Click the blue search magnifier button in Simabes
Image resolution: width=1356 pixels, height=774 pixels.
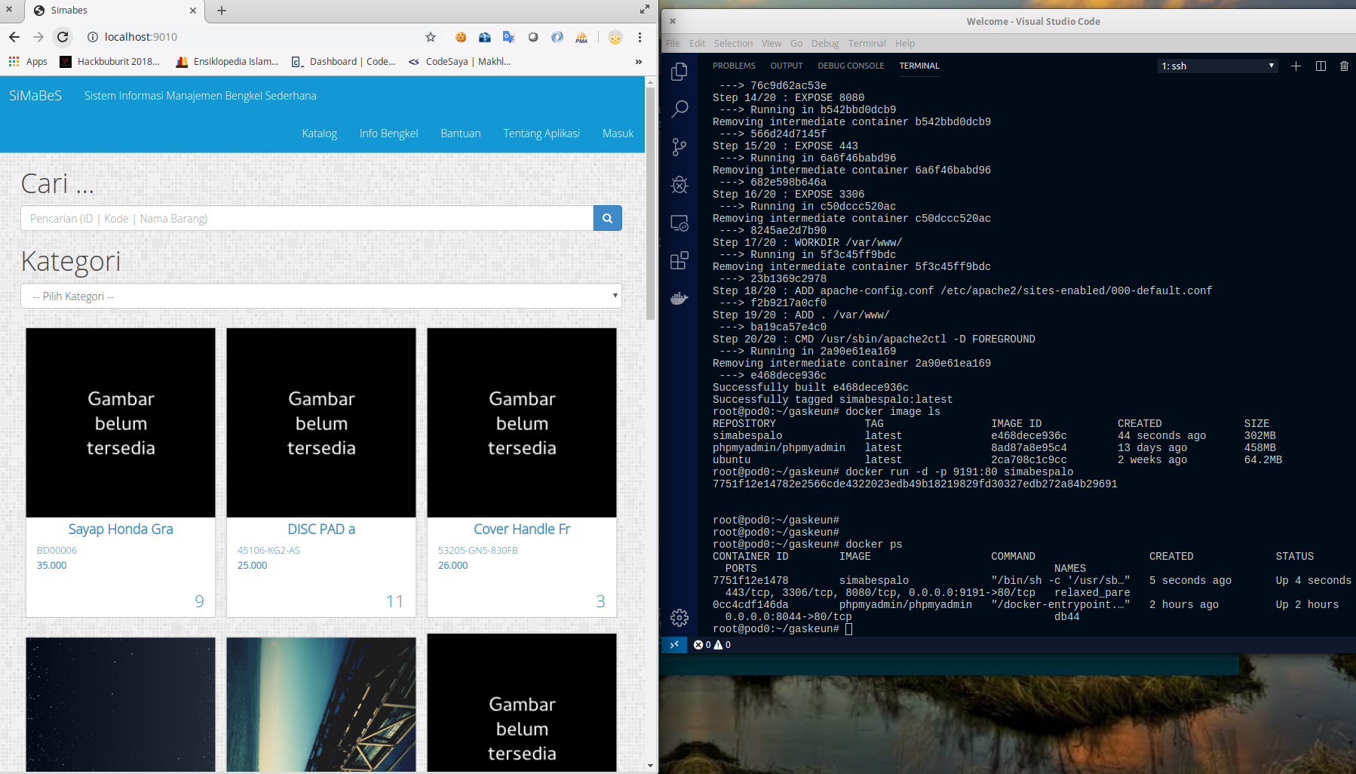pos(608,218)
